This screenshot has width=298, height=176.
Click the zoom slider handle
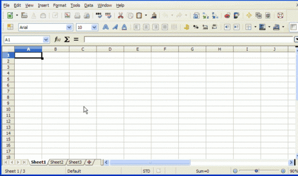coord(256,171)
